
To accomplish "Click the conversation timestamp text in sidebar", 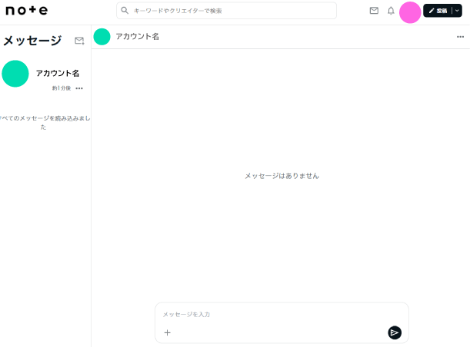I will click(62, 88).
